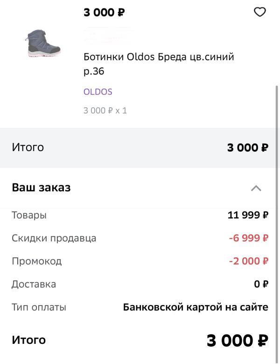Click the final bold total 3 000 ₽

coord(237,341)
